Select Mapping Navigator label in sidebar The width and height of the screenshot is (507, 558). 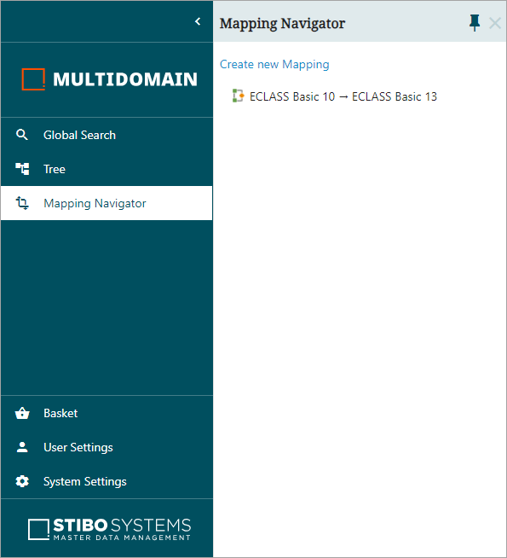coord(95,203)
